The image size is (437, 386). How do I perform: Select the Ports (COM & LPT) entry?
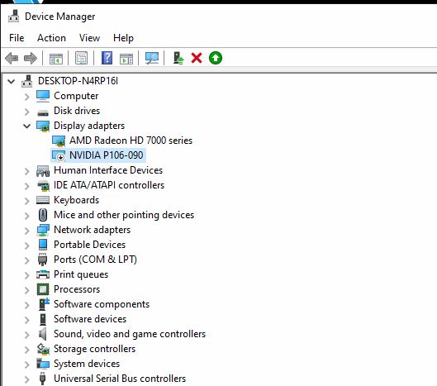point(95,260)
